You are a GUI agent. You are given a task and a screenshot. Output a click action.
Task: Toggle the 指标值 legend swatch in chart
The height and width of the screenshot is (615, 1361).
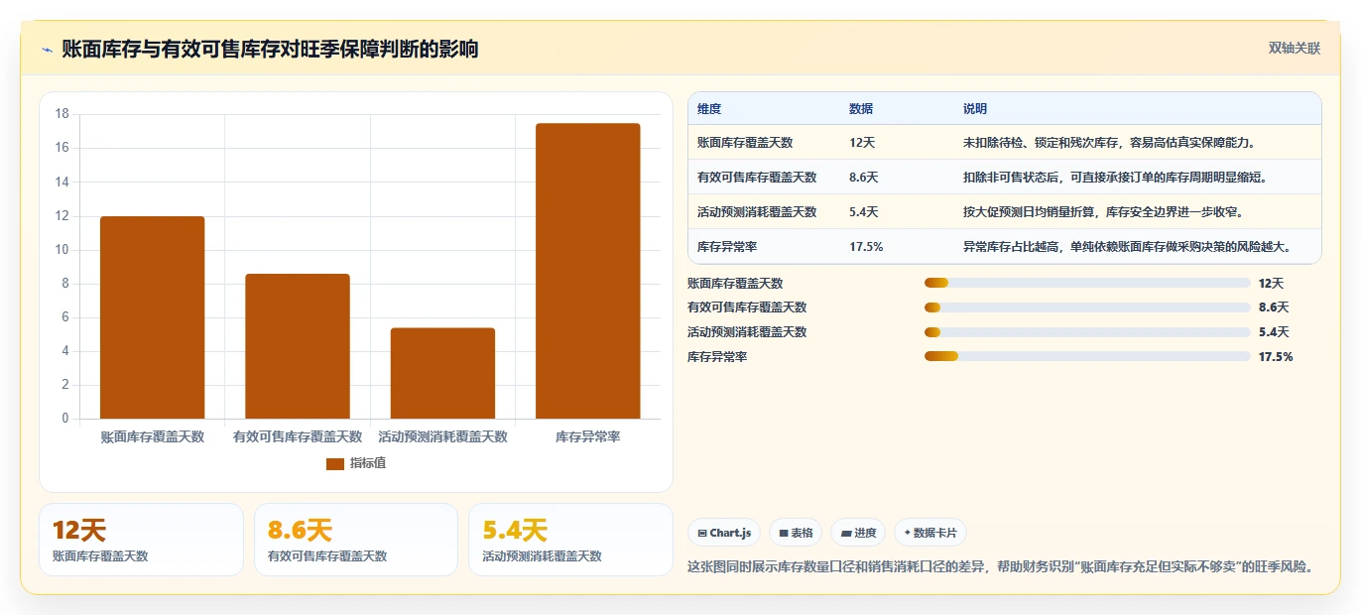point(334,463)
